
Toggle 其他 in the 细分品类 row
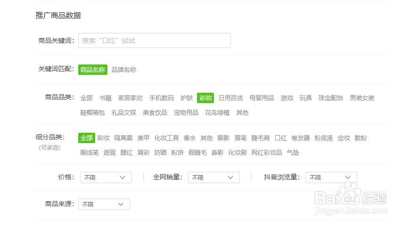point(206,138)
